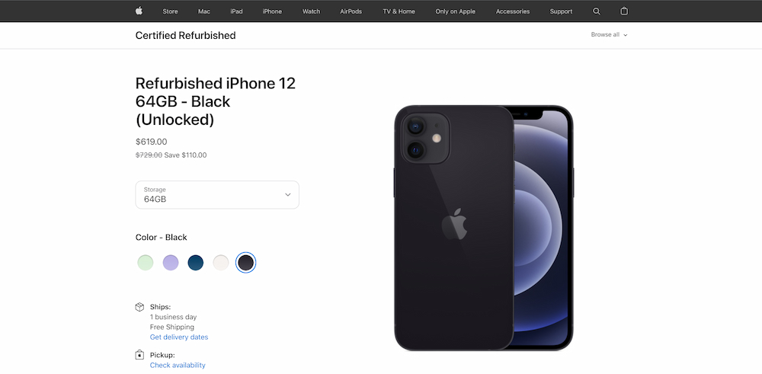Viewport: 762px width, 374px height.
Task: Select the purple color option
Action: point(171,263)
